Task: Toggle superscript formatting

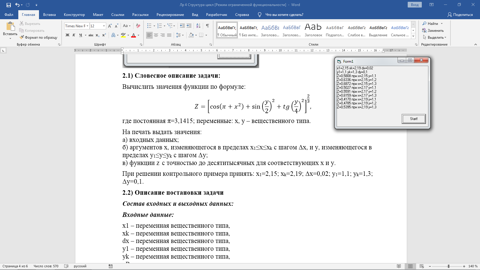Action: point(104,35)
